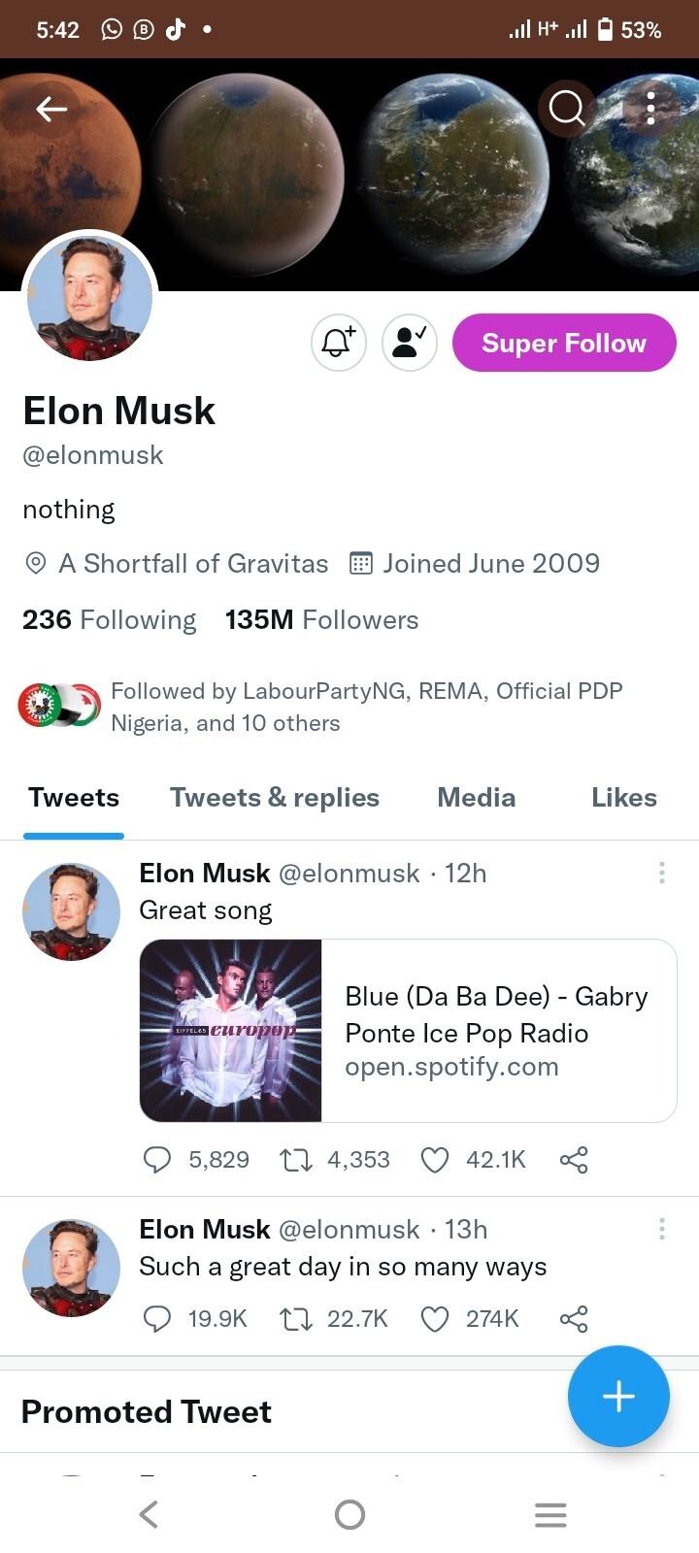Expand options menu on Great song tweet
Image resolution: width=699 pixels, height=1553 pixels.
pos(661,873)
